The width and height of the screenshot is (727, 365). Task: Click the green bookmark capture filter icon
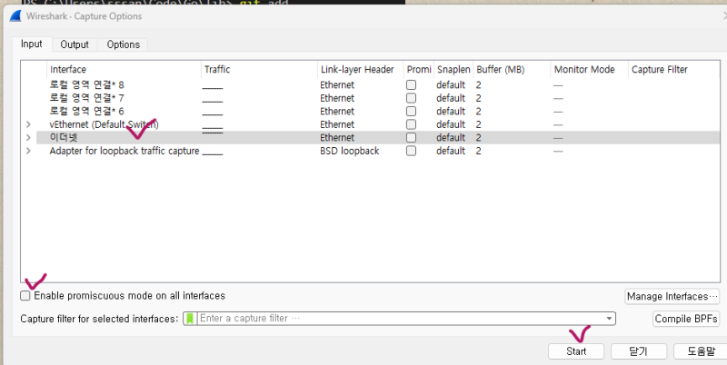tap(190, 319)
